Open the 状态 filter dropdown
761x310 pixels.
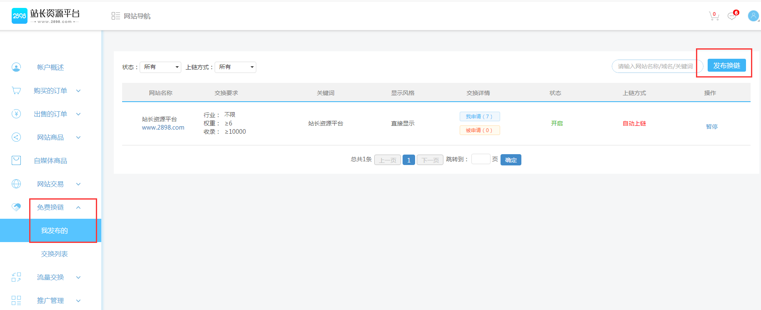point(160,67)
